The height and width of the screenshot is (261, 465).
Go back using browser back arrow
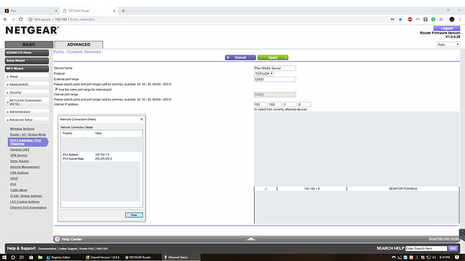(5, 20)
